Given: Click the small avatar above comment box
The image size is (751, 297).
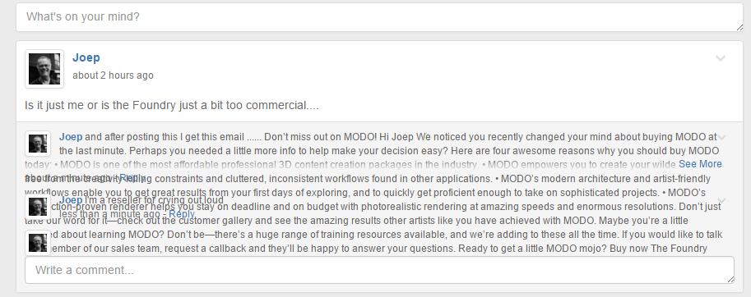Looking at the screenshot, I should (38, 243).
